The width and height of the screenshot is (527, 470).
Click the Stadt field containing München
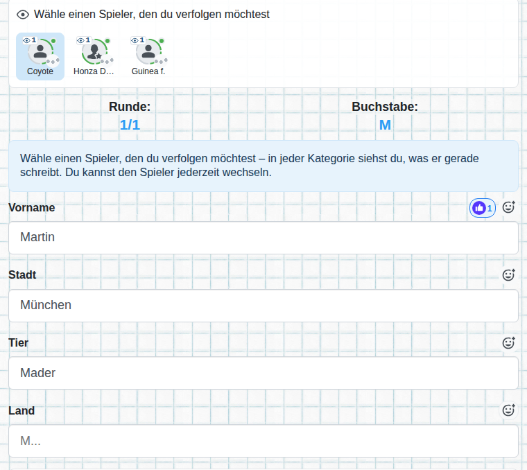tap(263, 306)
